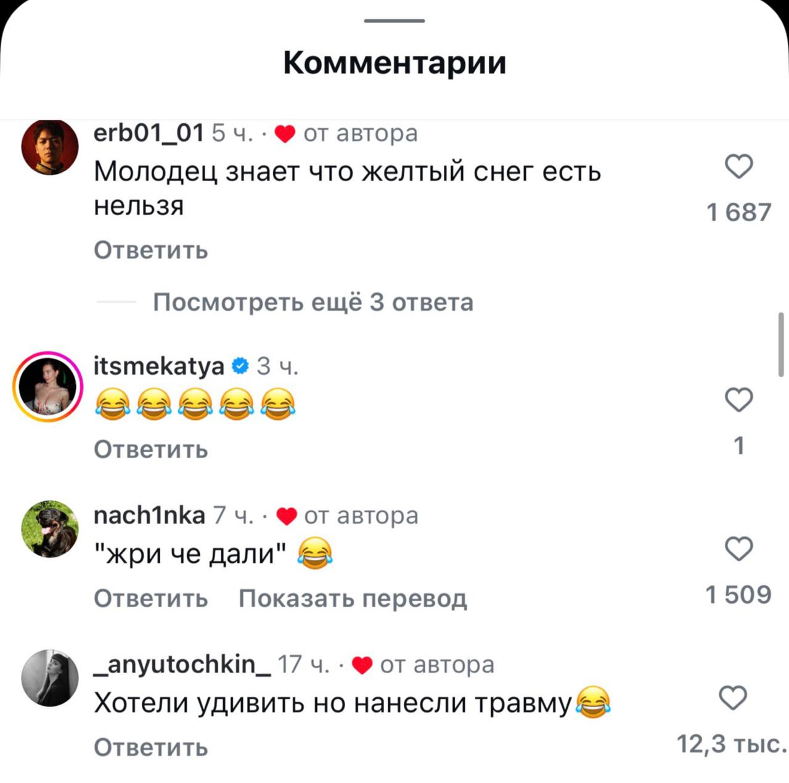The image size is (789, 783).
Task: Expand "Посмотреть ещё 3 ответа" replies
Action: click(313, 303)
